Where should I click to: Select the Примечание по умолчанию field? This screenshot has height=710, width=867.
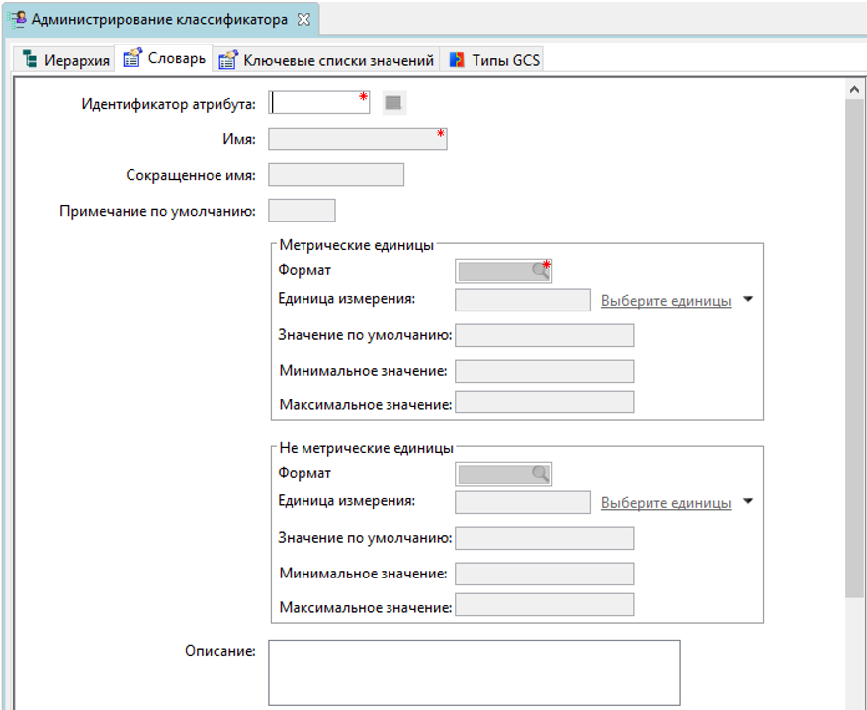(302, 210)
